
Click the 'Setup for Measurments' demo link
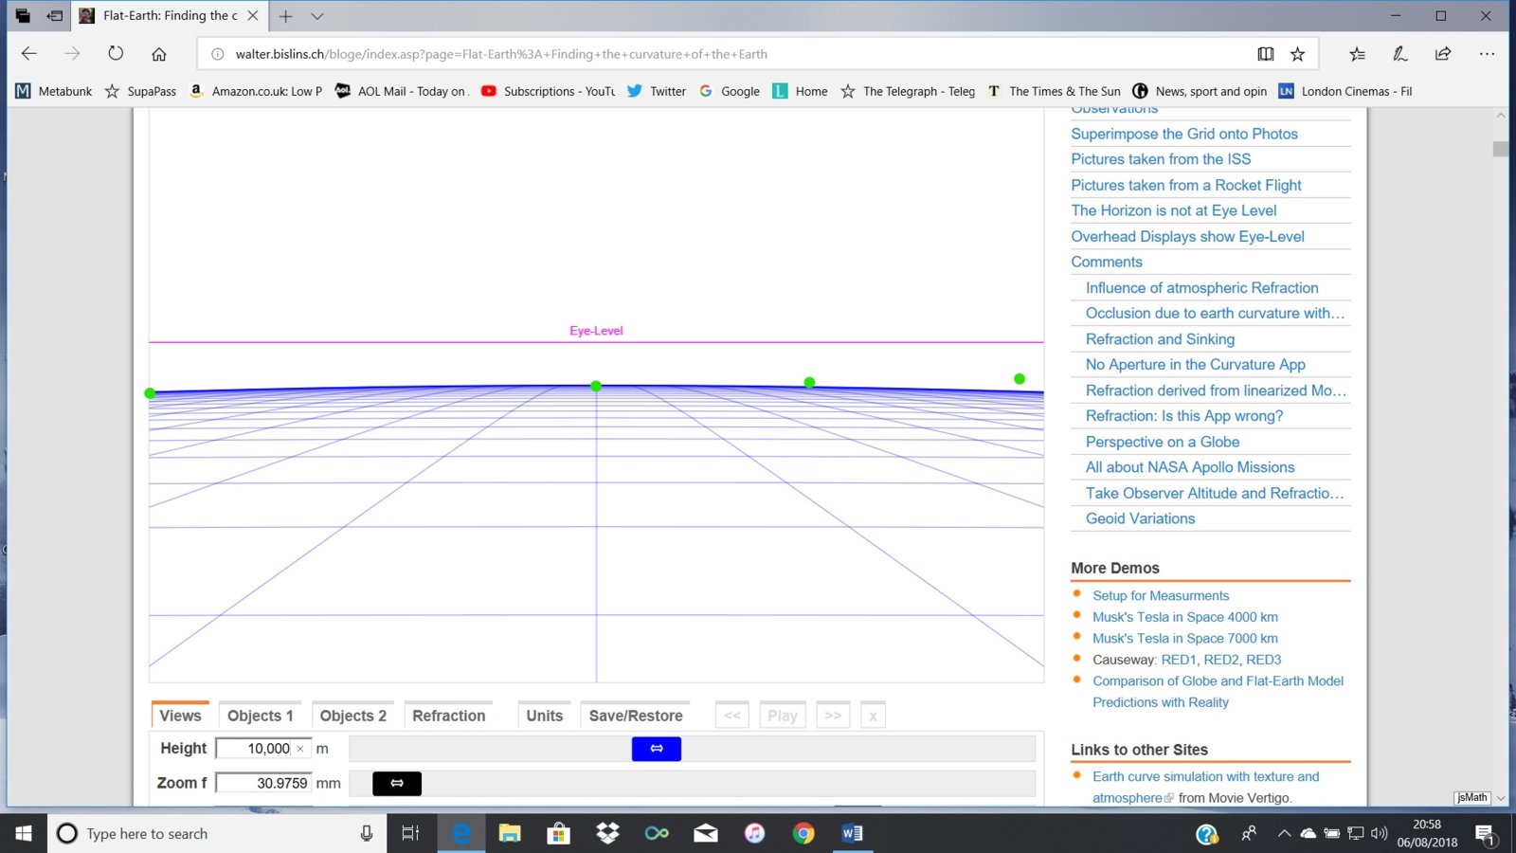[x=1161, y=595]
